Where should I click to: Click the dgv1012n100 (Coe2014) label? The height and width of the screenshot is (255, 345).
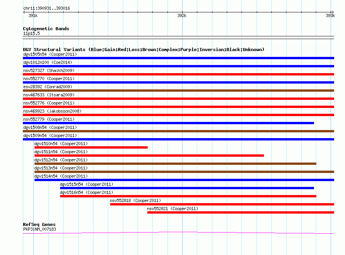[48, 62]
